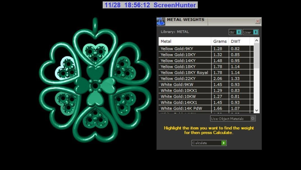Screen dimensions: 301x170
Task: Click the Calculate button
Action: (209, 143)
